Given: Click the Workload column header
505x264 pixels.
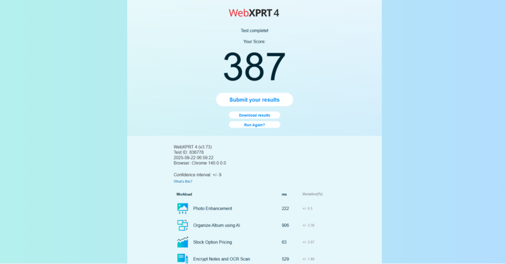Looking at the screenshot, I should 184,194.
